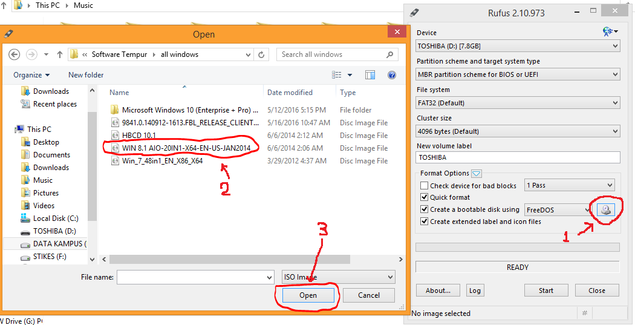Click the Rufus Close button
This screenshot has height=325, width=635.
pos(597,290)
